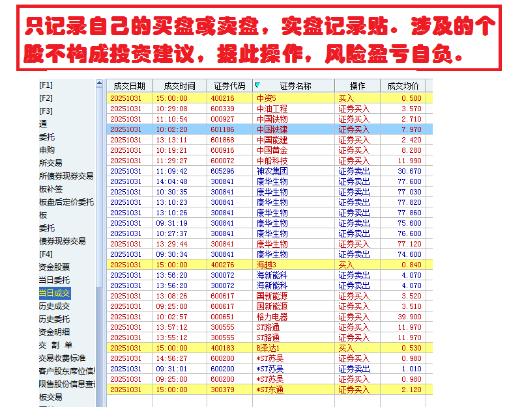Select the [F3] sidebar entry
Image resolution: width=509 pixels, height=411 pixels.
pos(46,111)
